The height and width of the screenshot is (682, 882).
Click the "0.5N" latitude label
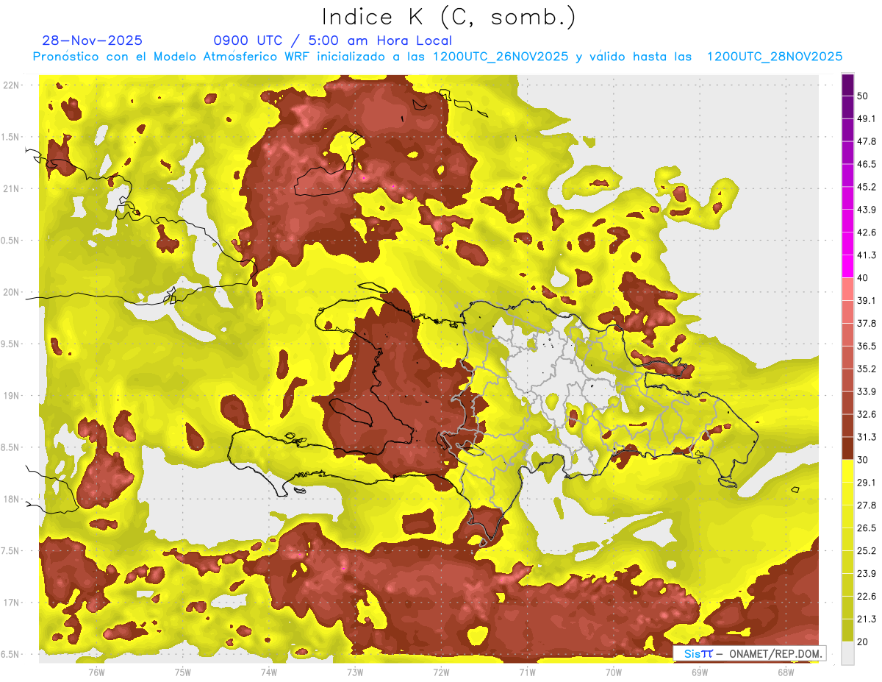pos(11,241)
